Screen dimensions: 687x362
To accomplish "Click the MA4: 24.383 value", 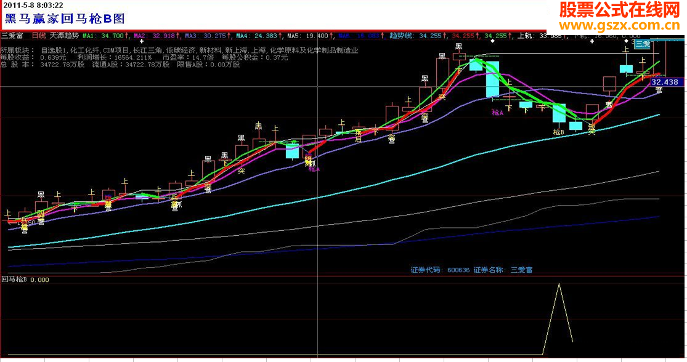I will point(256,36).
